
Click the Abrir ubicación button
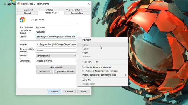(x=56, y=67)
